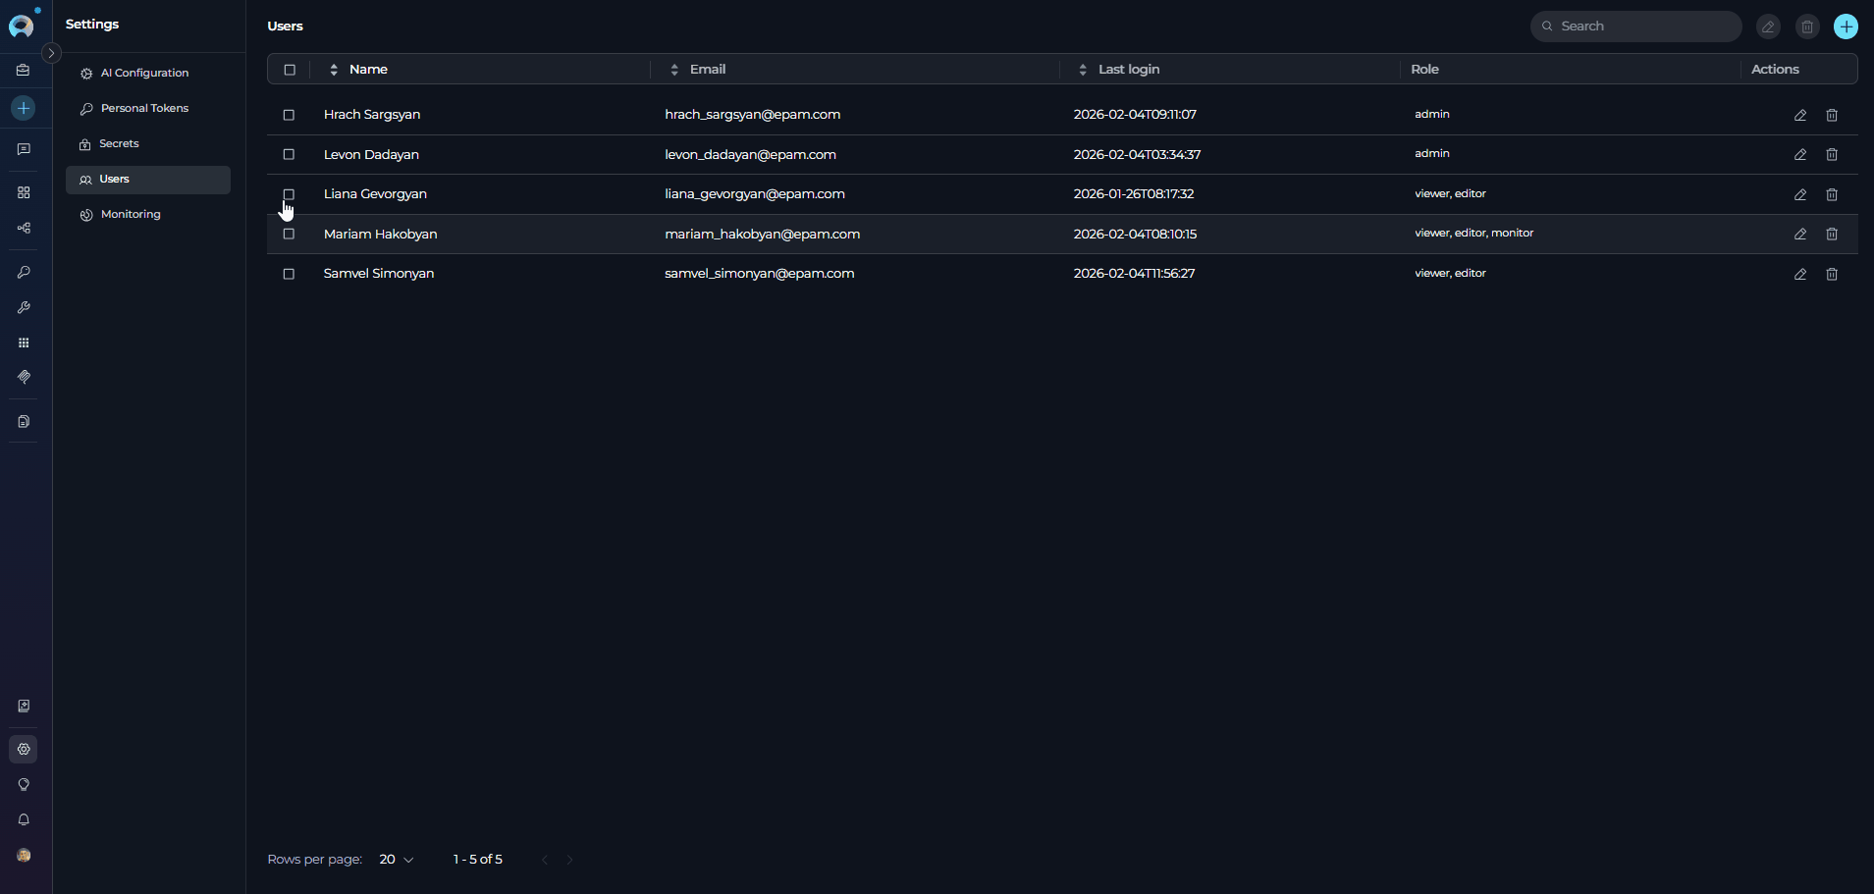Open AI Configuration settings section
The image size is (1874, 894).
coord(144,74)
